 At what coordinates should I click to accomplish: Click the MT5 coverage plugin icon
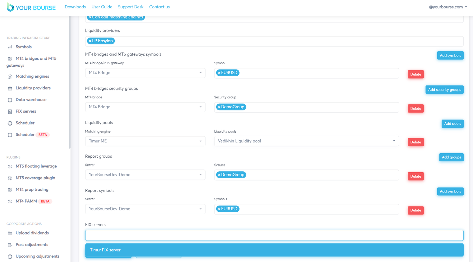(x=10, y=178)
